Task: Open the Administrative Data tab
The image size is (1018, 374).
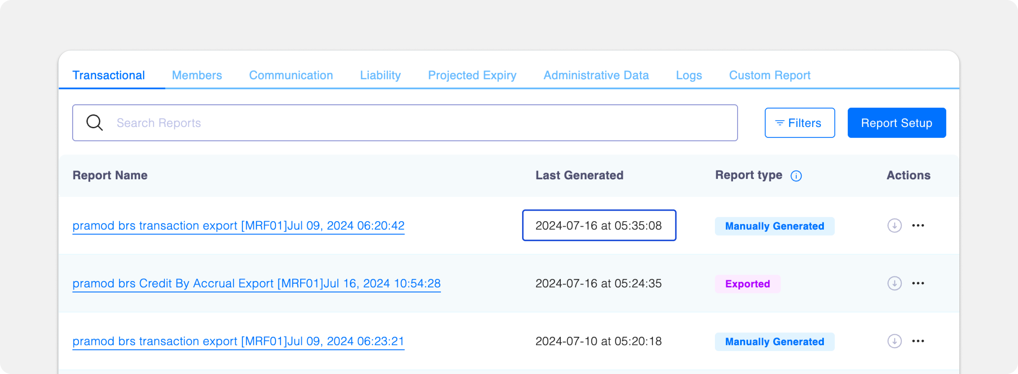Action: (596, 75)
